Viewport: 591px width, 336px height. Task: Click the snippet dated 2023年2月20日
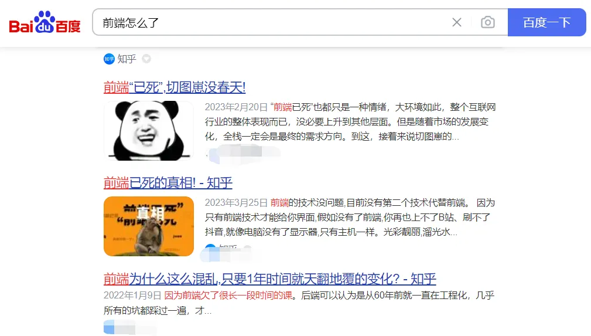coord(350,122)
